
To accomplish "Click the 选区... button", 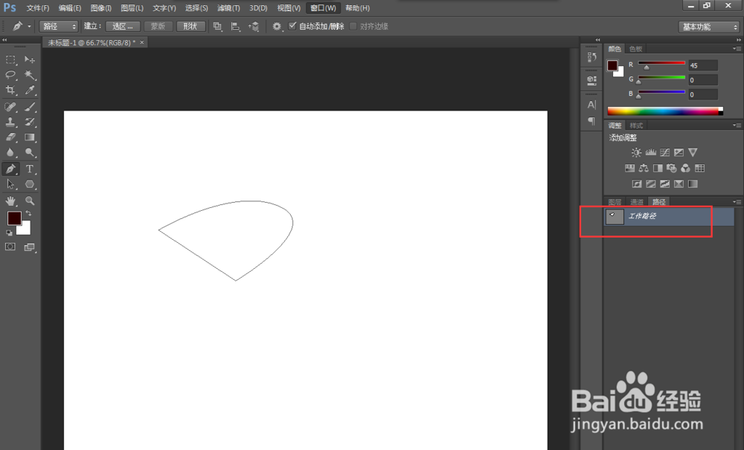I will click(x=123, y=27).
